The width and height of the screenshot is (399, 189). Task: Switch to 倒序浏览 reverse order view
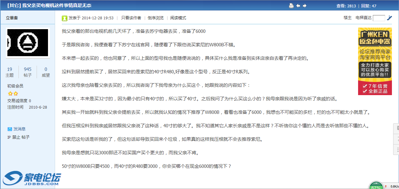pos(156,18)
